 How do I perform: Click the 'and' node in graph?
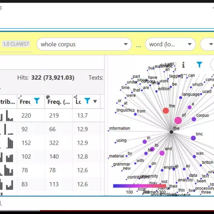tap(162, 153)
